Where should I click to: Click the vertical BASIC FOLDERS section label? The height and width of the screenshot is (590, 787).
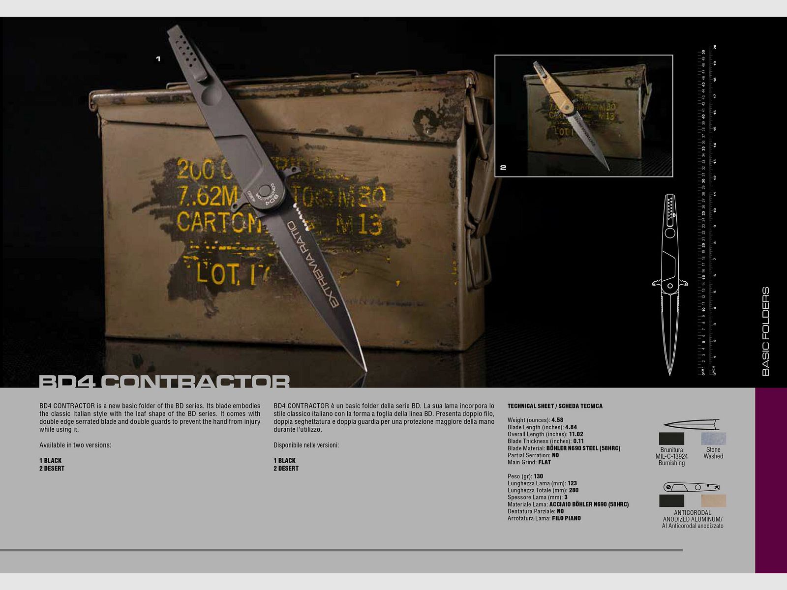tap(765, 331)
